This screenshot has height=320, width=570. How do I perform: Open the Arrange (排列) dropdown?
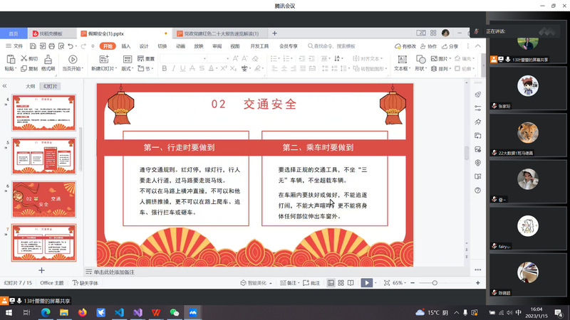point(441,68)
